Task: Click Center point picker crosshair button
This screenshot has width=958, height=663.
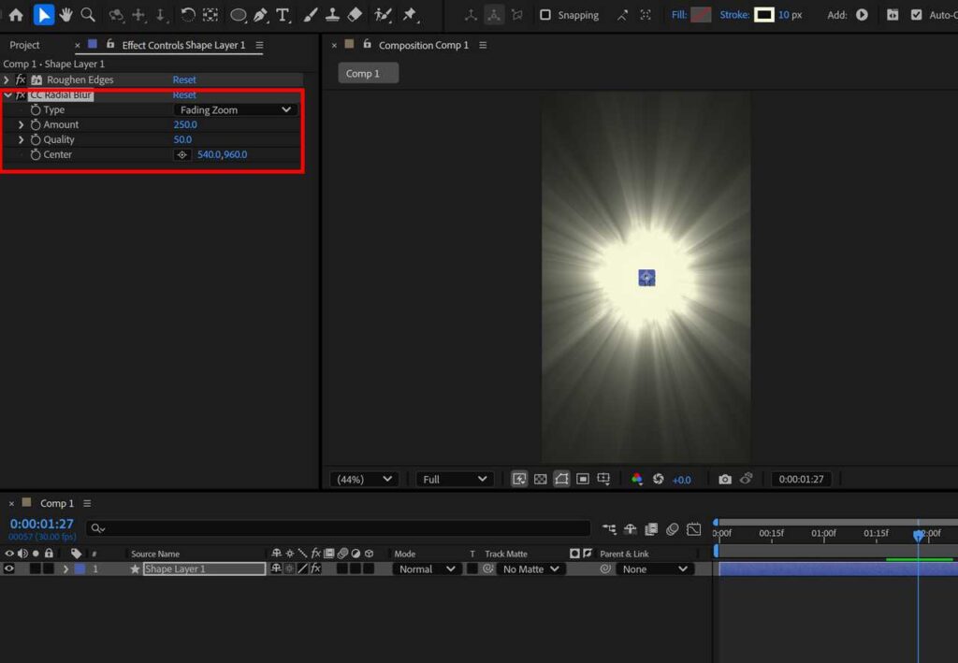Action: 182,154
